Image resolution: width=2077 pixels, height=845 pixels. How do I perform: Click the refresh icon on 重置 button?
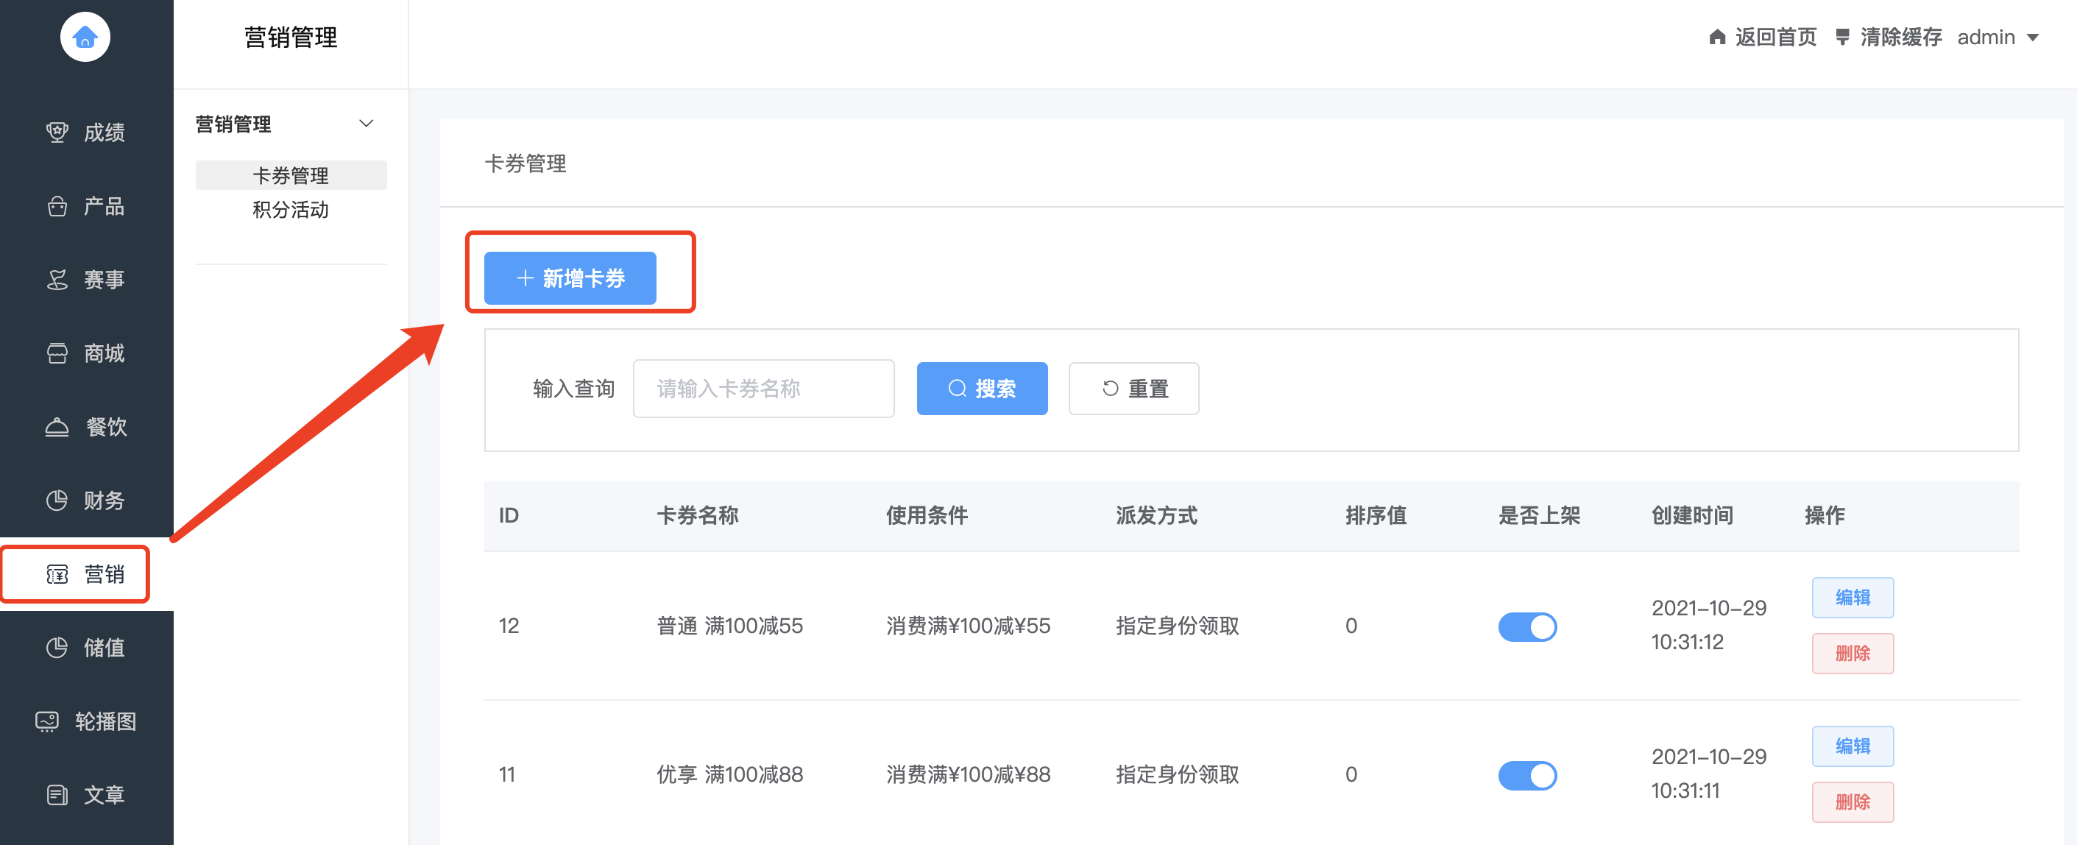pyautogui.click(x=1110, y=389)
